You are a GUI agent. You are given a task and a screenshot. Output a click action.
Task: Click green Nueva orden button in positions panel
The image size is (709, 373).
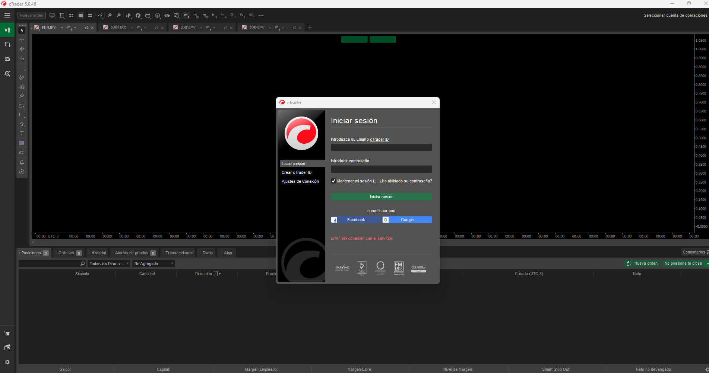point(642,263)
